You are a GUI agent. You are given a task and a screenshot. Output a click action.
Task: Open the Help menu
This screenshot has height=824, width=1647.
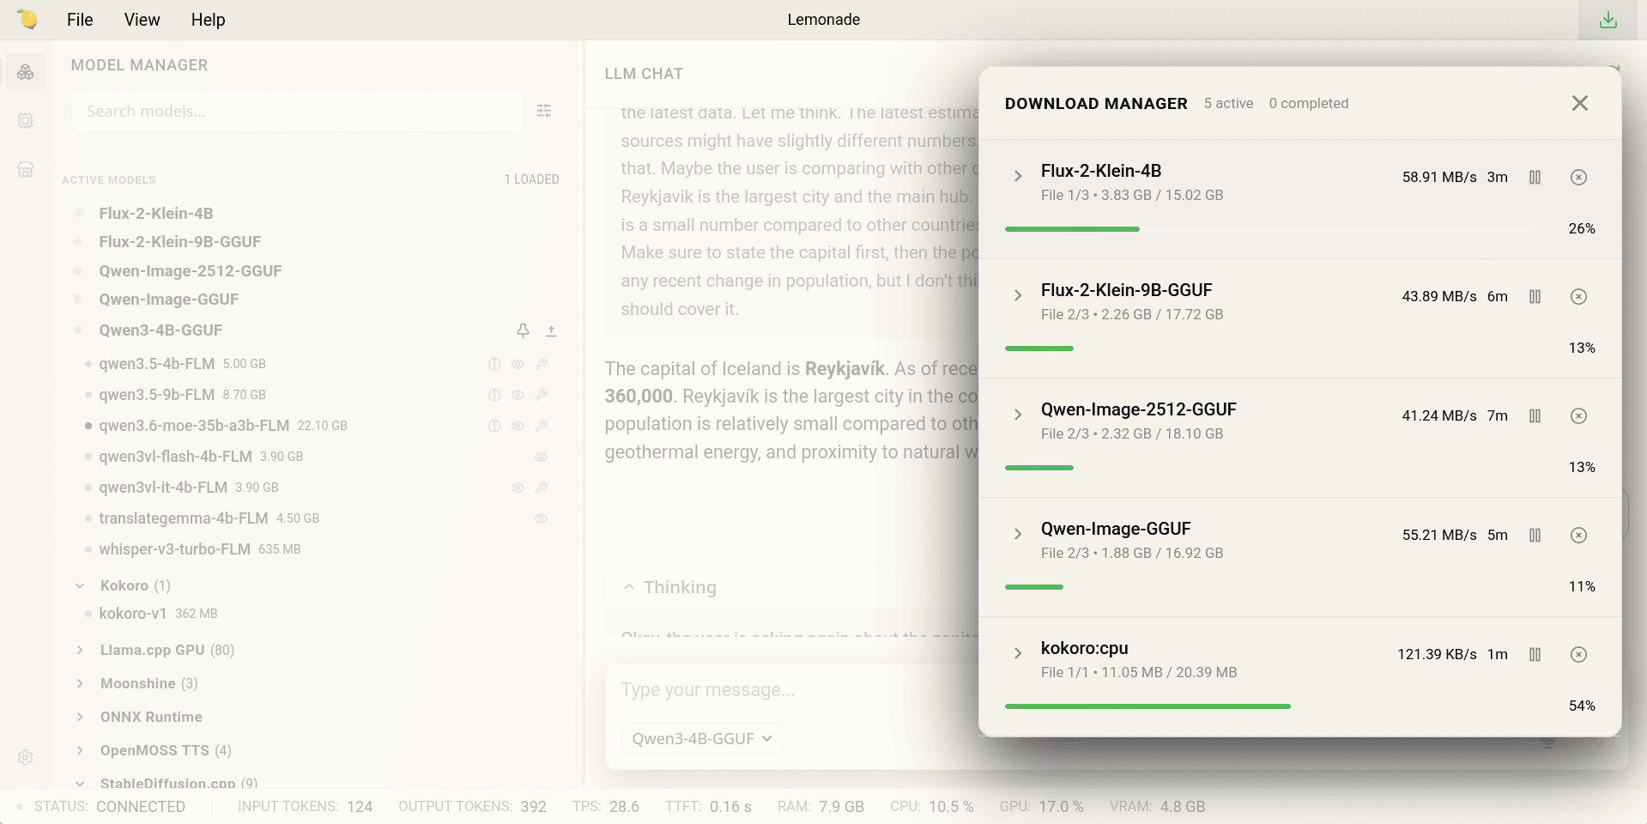point(208,20)
